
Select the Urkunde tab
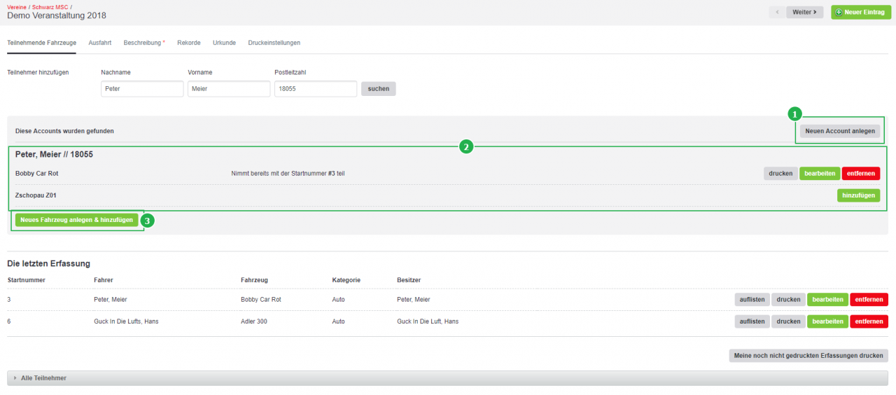pos(224,43)
